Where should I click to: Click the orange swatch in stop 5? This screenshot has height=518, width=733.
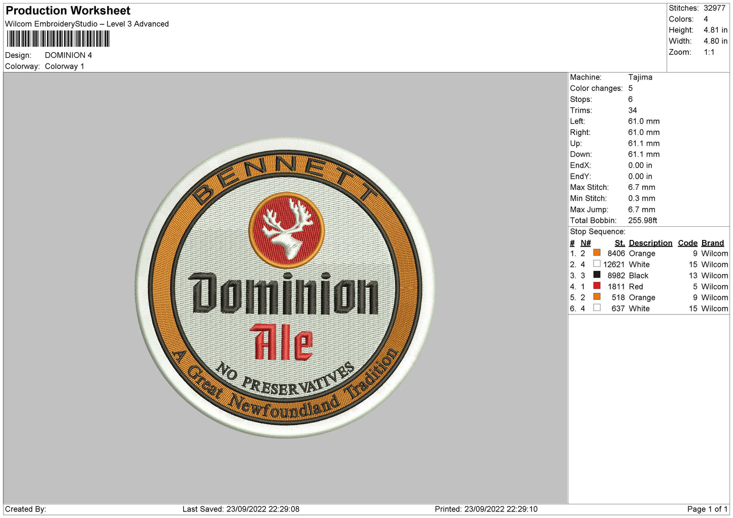pos(597,297)
